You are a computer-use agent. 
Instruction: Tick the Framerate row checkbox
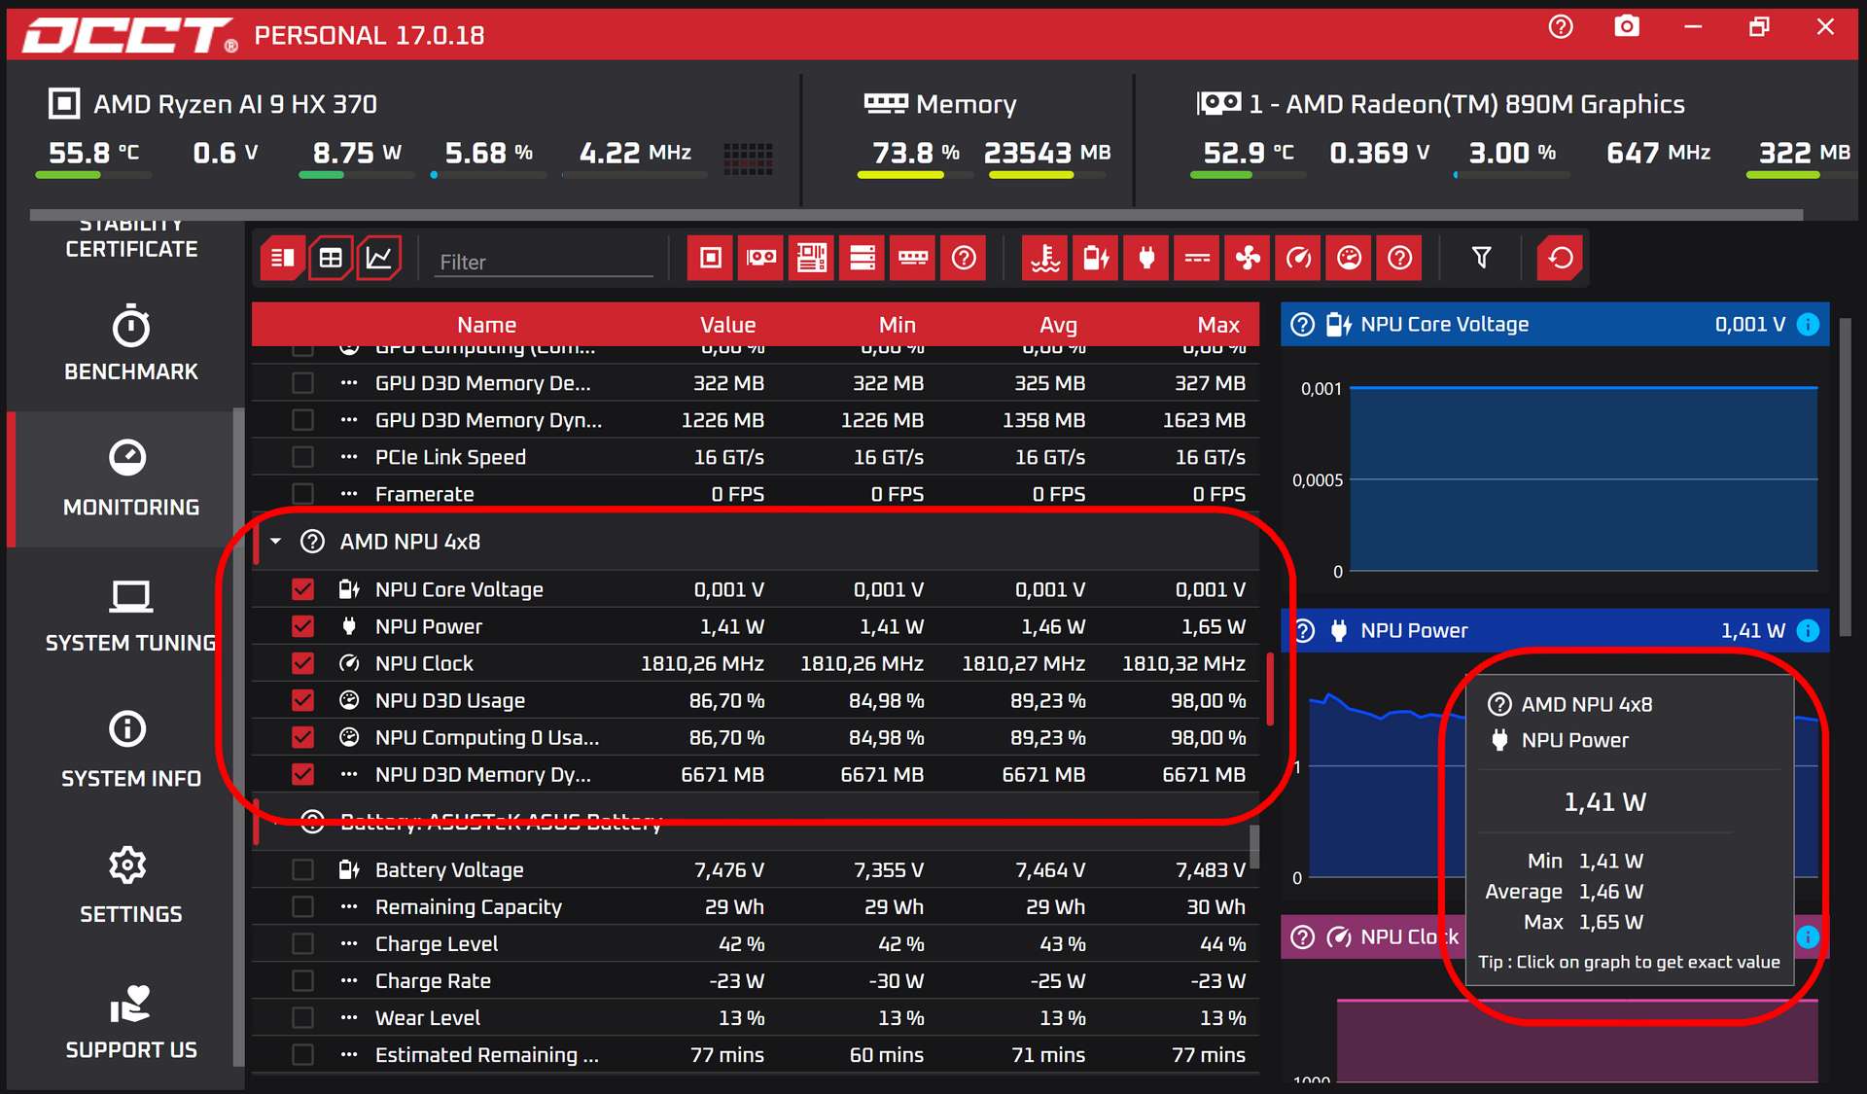[302, 494]
